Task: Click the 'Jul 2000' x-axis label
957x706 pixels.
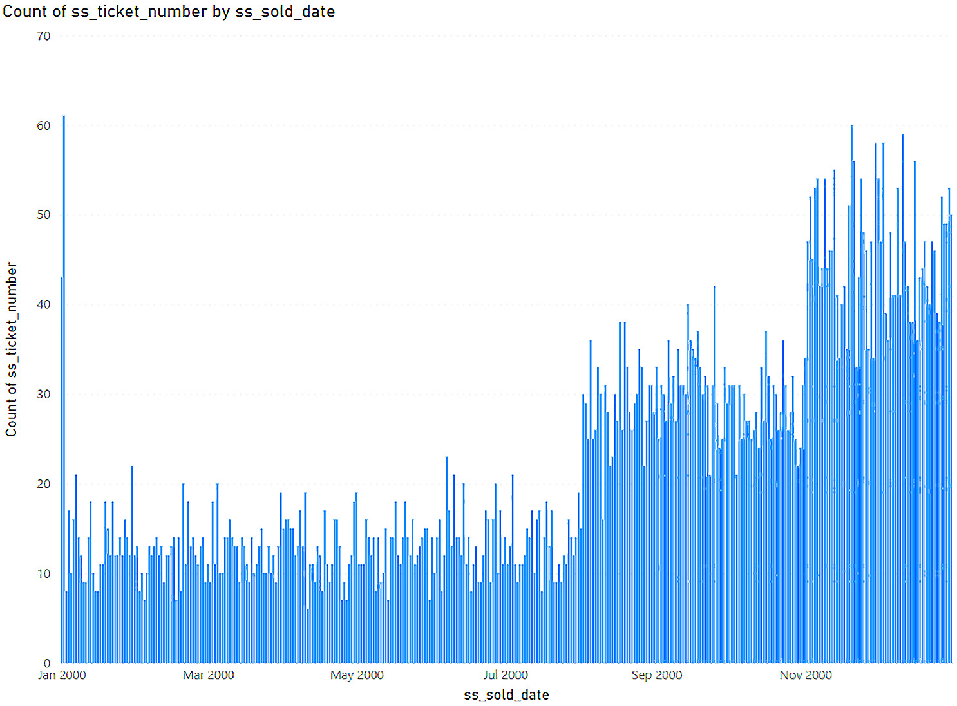Action: point(506,675)
